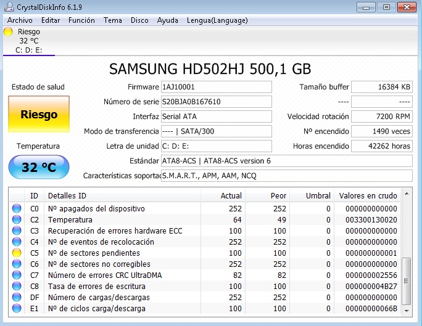Click the blue status icon for row C7

pos(17,275)
